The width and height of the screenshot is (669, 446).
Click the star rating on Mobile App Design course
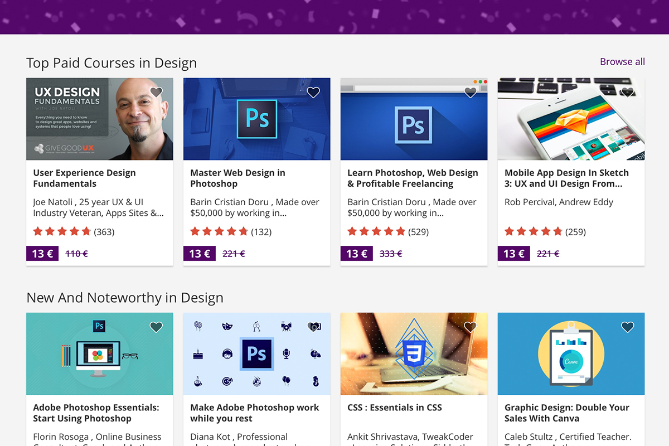[534, 231]
